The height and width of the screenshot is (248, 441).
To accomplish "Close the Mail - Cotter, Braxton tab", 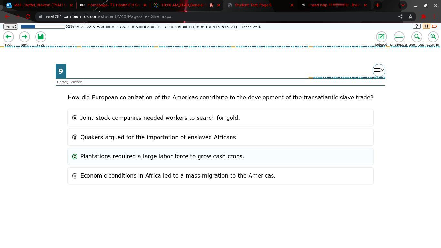I will (71, 5).
